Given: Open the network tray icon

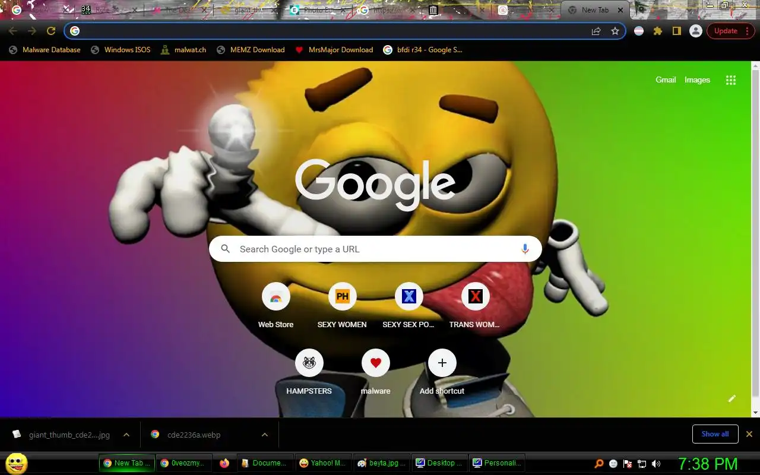Looking at the screenshot, I should 642,464.
